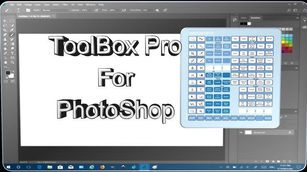Open the Flow slider dropdown arrow
The image size is (307, 172).
(x=118, y=10)
